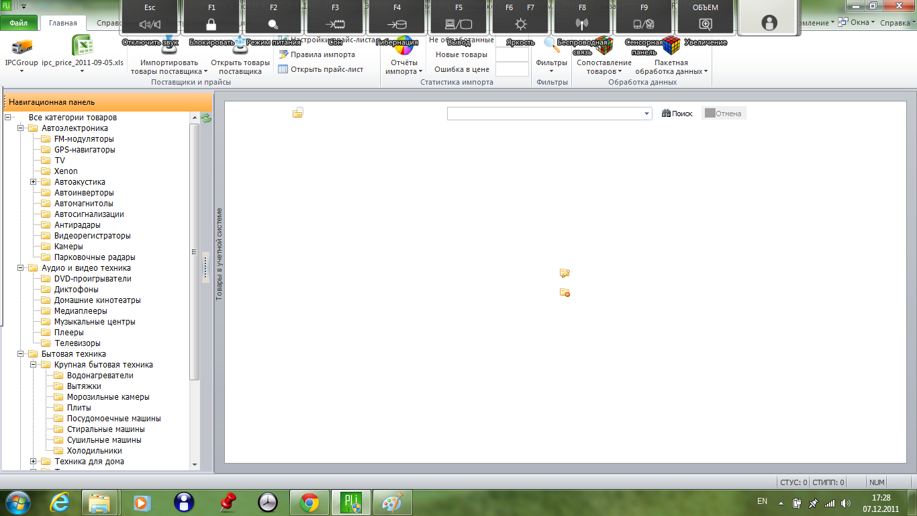Image resolution: width=917 pixels, height=516 pixels.
Task: Select the Автосигнализации category
Action: coord(89,214)
